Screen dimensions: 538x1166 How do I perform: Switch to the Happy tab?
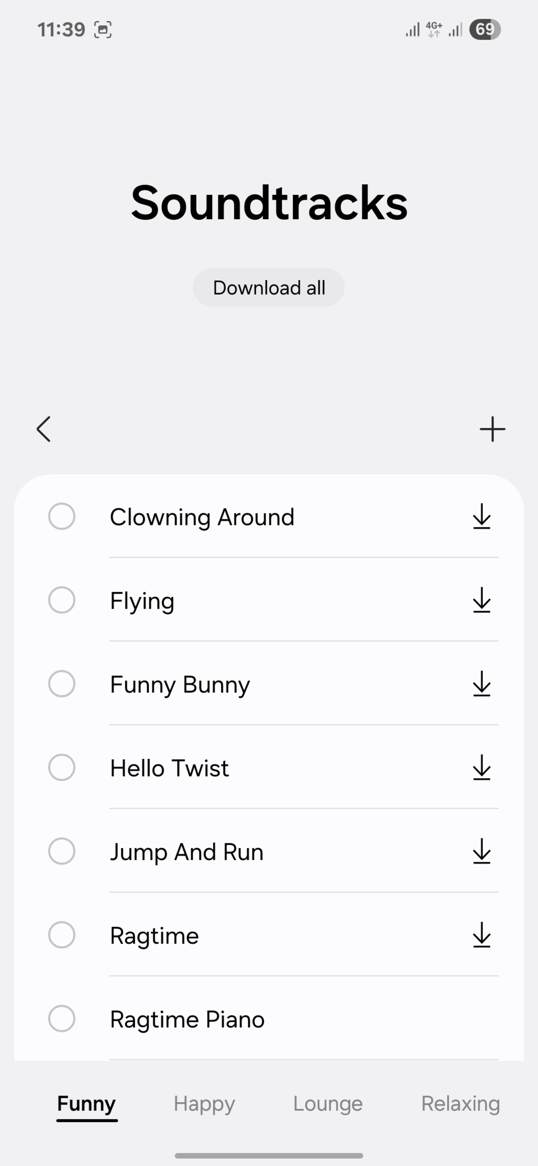pos(204,1104)
